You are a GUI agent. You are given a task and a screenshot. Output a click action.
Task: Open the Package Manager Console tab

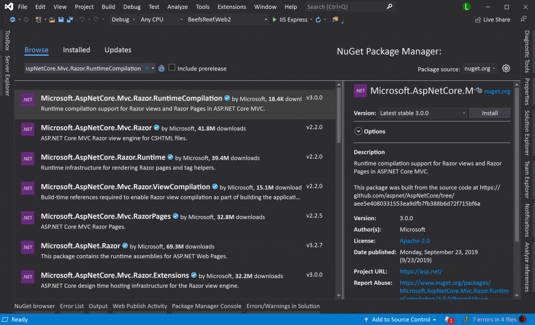coord(206,306)
